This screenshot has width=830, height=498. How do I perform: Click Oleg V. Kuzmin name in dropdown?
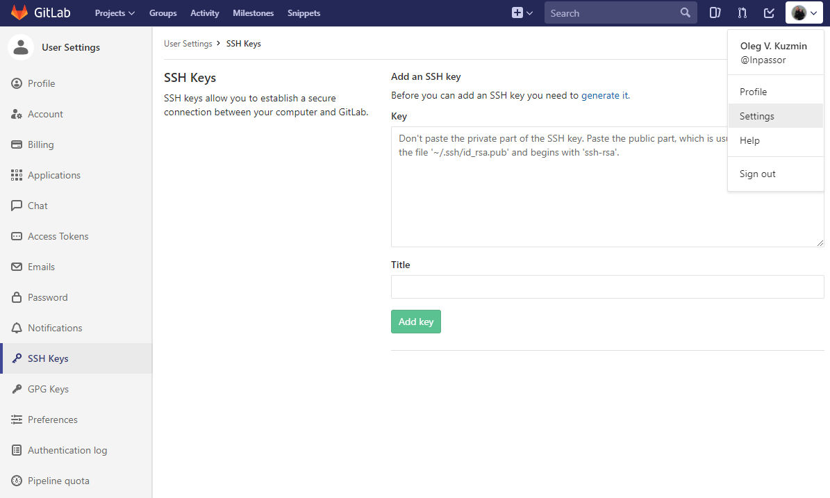tap(773, 46)
